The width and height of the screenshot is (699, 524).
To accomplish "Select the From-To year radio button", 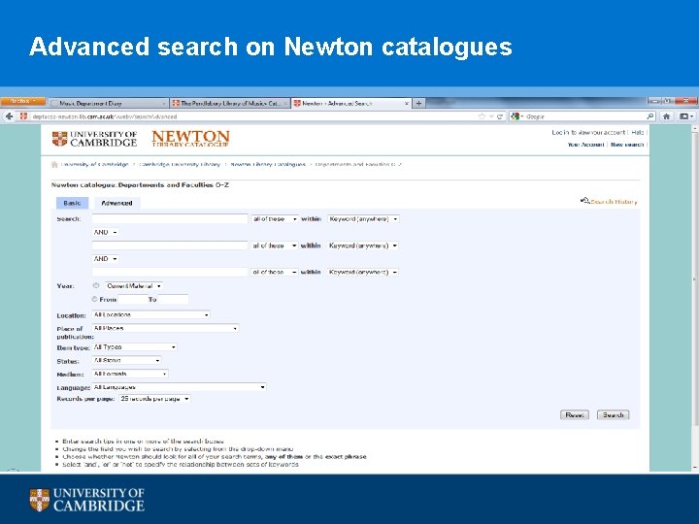I will click(94, 299).
